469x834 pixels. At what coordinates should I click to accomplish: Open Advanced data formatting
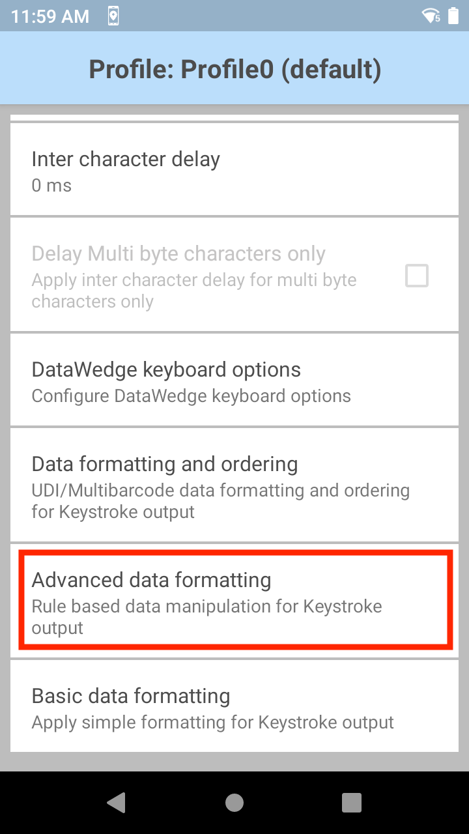(234, 601)
